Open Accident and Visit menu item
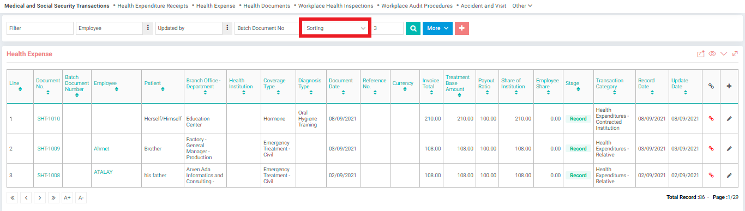Screen dimensions: 745x211 click(x=484, y=5)
